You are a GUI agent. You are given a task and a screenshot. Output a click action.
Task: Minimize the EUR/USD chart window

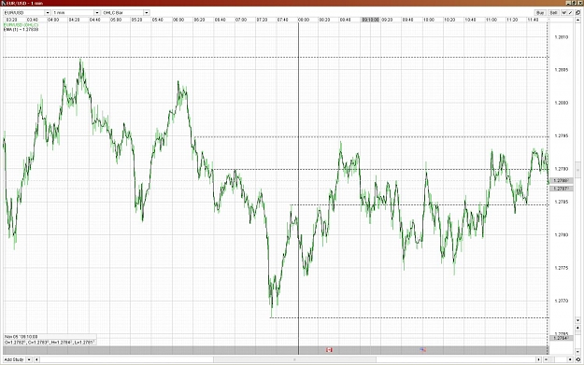coord(568,3)
